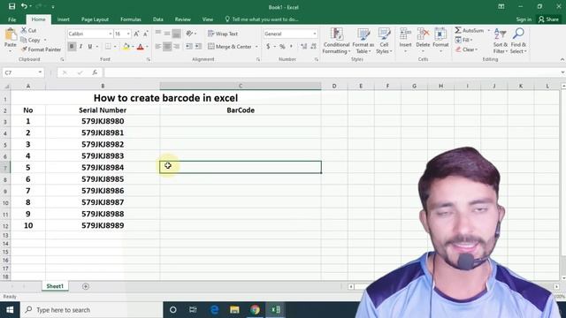Switch to the Page Layout tab
Viewport: 566px width, 318px height.
pos(95,19)
